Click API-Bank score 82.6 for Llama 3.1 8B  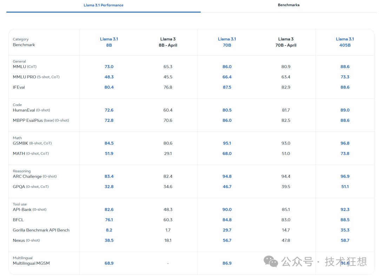[x=109, y=209]
